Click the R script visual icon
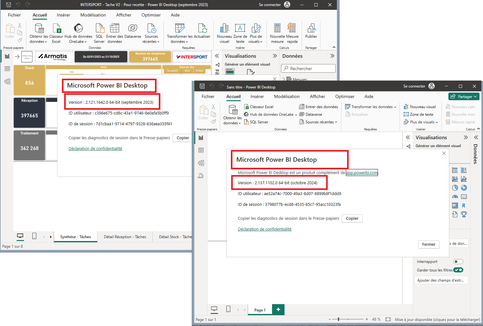 pos(464,205)
